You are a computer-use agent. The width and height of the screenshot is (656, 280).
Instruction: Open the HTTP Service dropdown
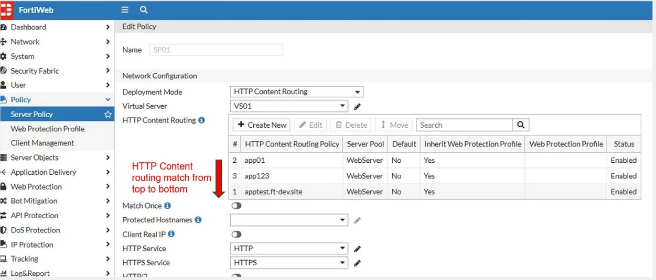coord(289,248)
